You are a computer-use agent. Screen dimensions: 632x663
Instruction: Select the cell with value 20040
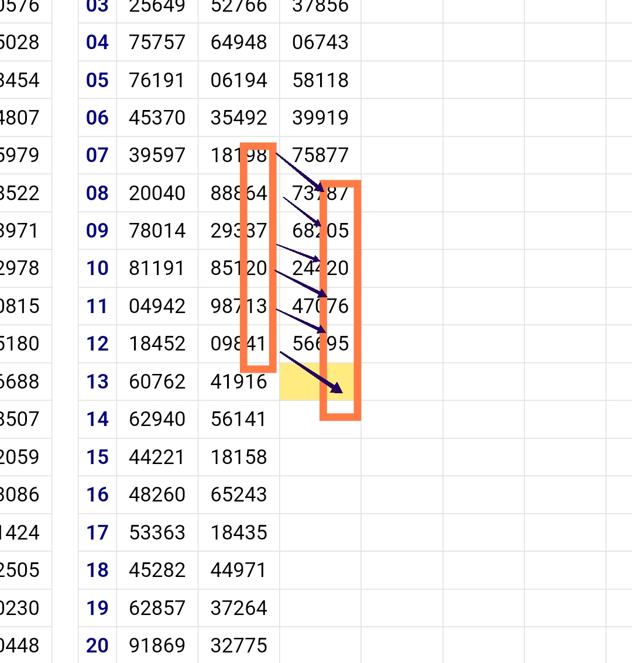157,193
